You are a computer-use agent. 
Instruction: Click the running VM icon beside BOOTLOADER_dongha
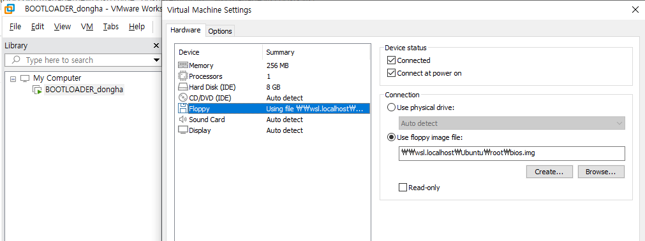(38, 90)
